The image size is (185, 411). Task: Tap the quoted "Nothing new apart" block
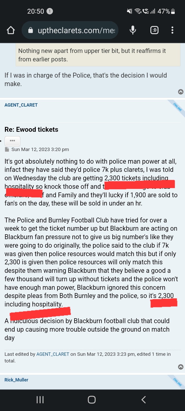(98, 55)
